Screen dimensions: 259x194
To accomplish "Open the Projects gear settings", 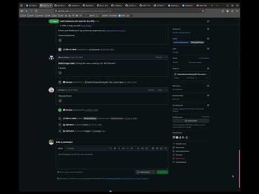I will tap(208, 68).
